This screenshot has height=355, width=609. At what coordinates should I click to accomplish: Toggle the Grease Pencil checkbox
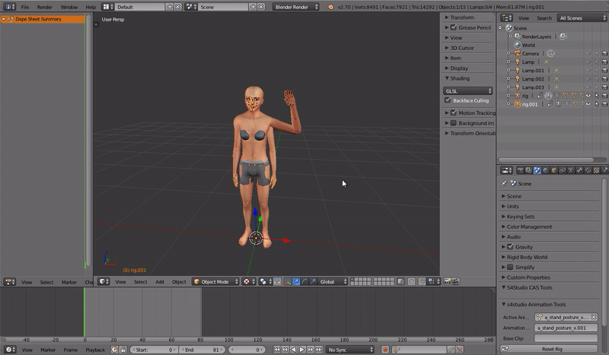pos(453,27)
